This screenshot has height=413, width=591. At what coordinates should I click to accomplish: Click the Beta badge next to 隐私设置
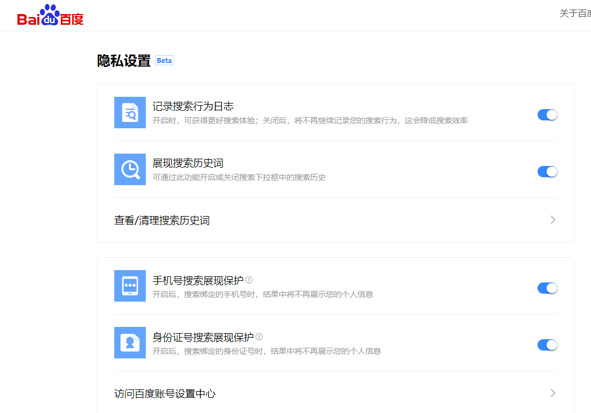point(164,61)
